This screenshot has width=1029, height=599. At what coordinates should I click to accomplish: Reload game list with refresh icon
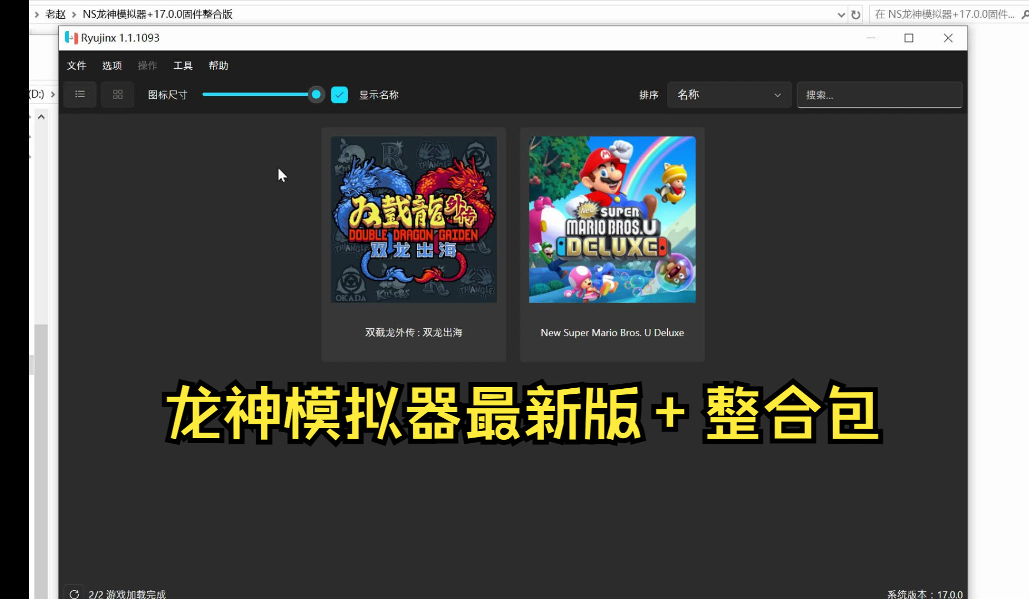tap(74, 594)
